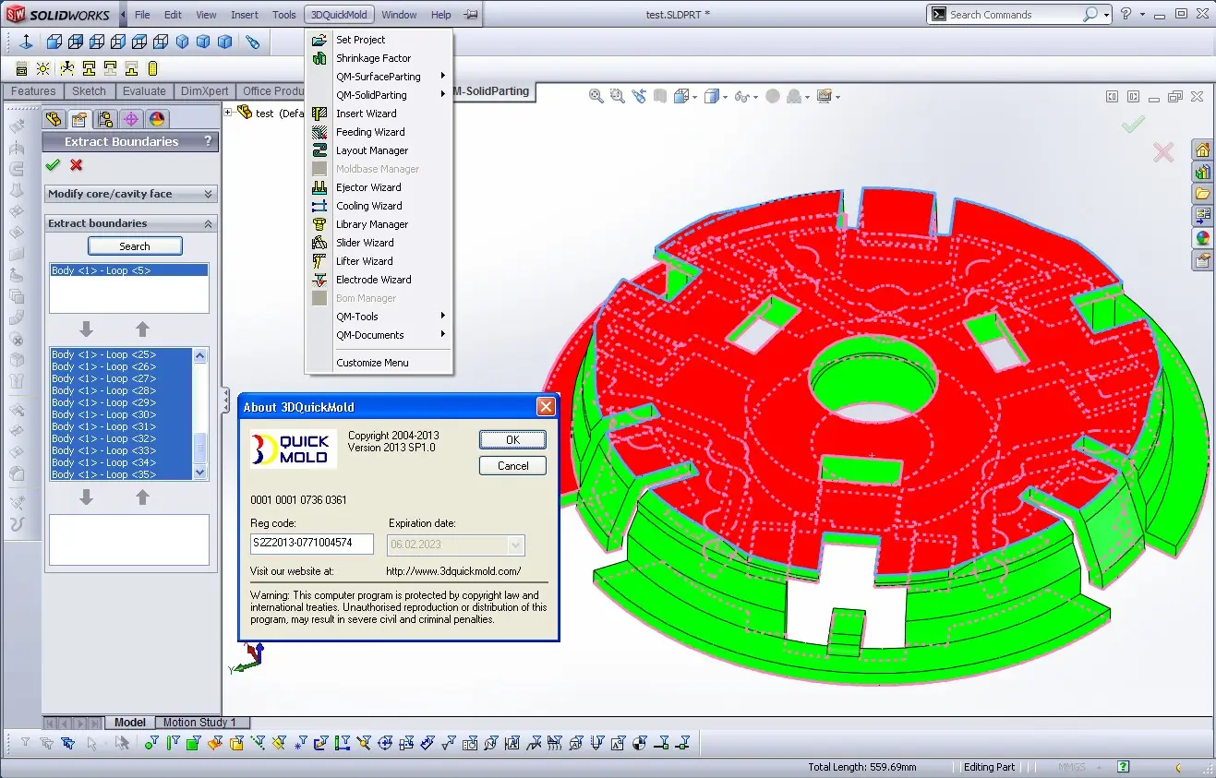Open Appearances color ball icon in task pane
Screen dimensions: 1216x778
pyautogui.click(x=1202, y=238)
